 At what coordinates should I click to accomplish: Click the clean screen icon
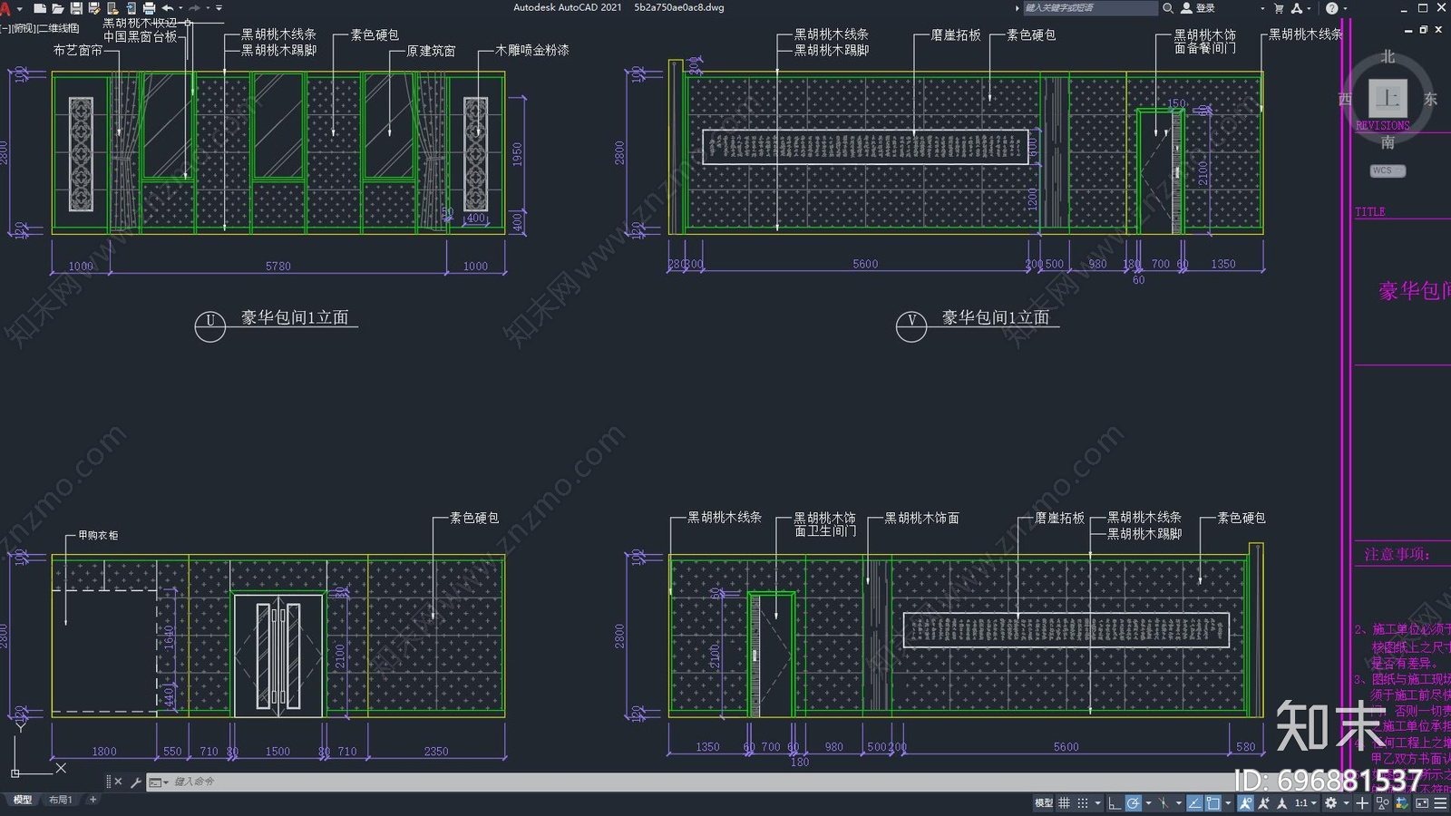1422,802
